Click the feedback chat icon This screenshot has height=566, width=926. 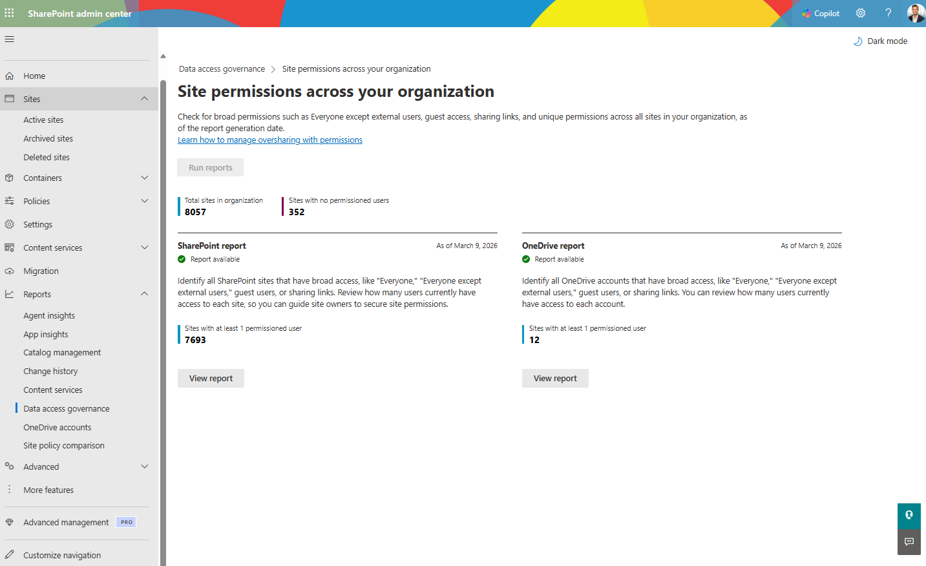(909, 541)
